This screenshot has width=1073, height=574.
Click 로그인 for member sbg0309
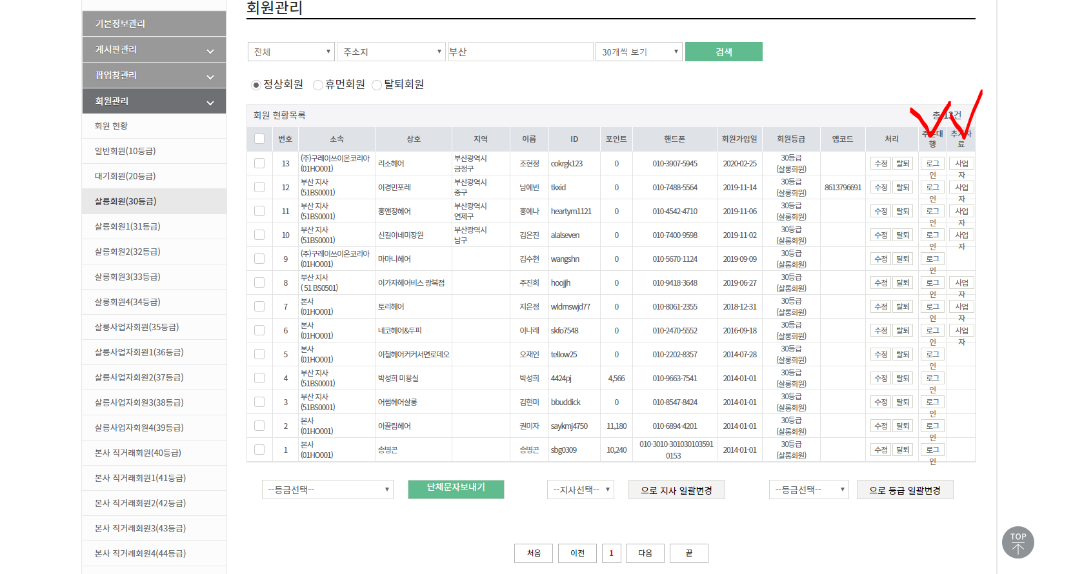932,450
